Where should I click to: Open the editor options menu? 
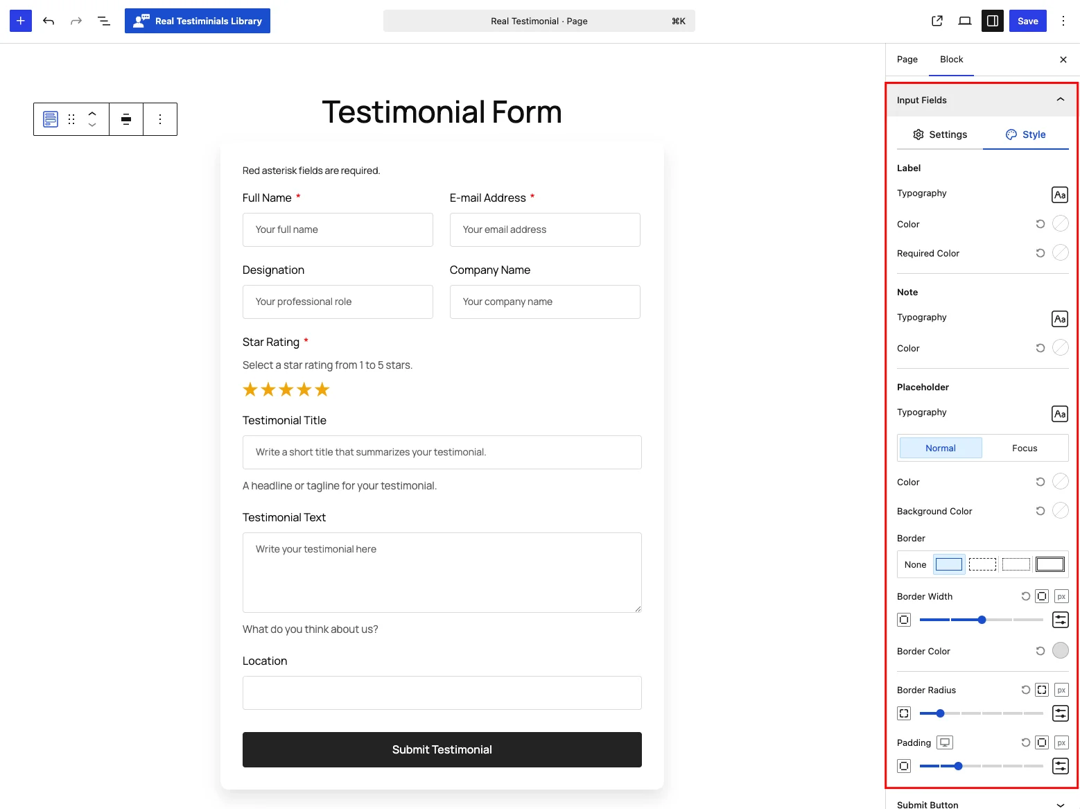point(1063,21)
